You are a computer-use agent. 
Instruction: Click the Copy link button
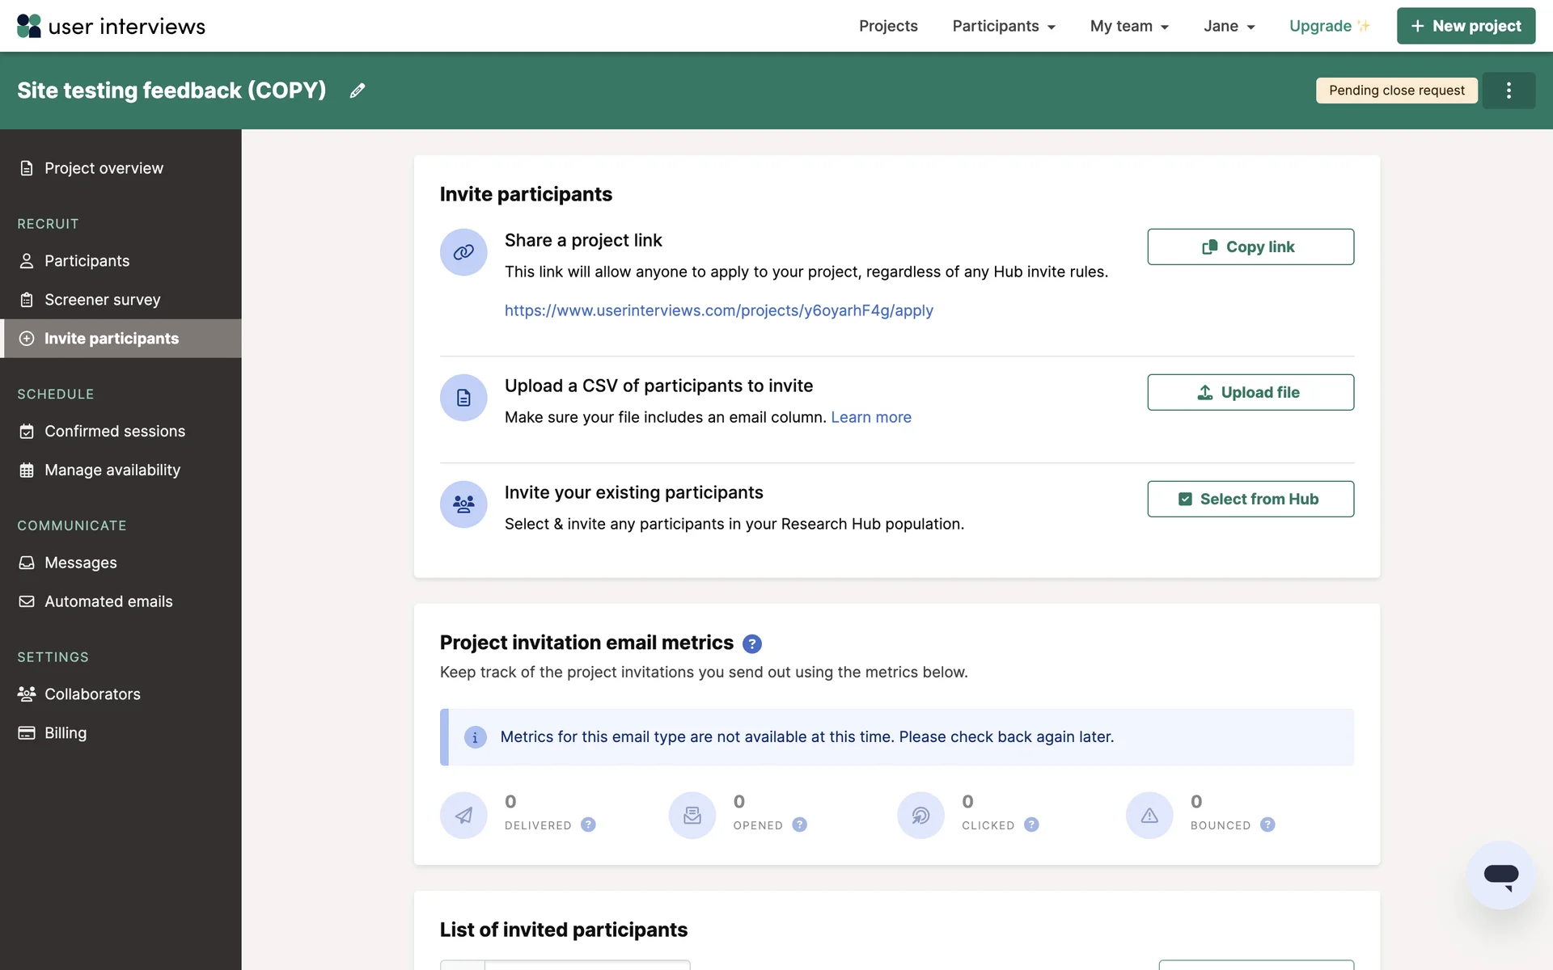click(x=1250, y=247)
